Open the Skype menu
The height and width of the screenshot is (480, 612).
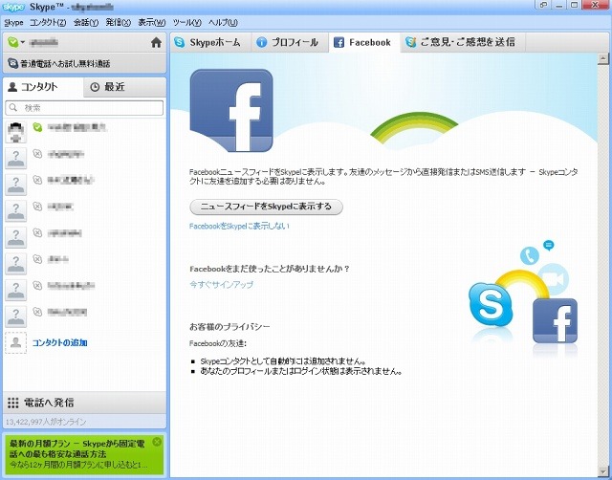[x=13, y=23]
